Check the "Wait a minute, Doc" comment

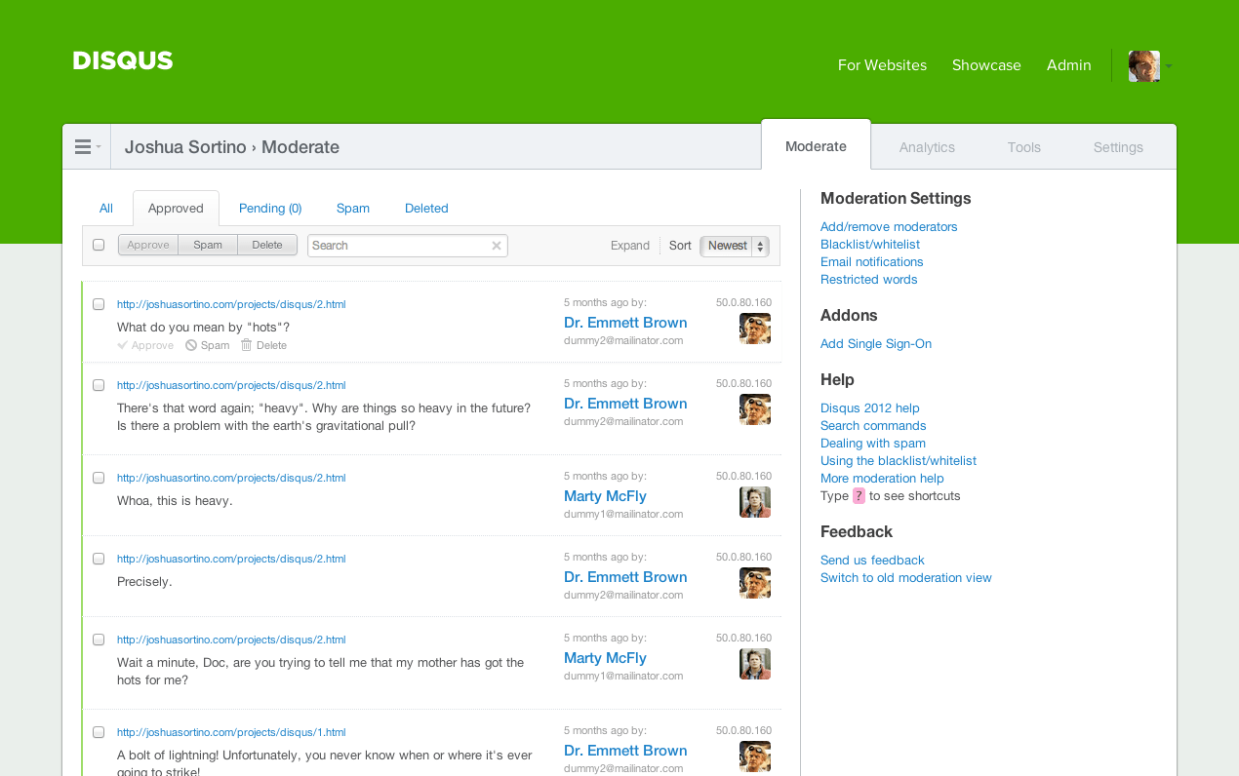pos(99,640)
